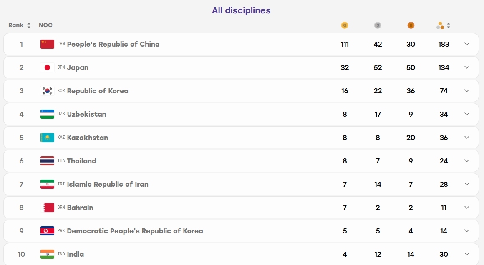This screenshot has width=484, height=265.
Task: Click the China flag icon
Action: pyautogui.click(x=47, y=44)
